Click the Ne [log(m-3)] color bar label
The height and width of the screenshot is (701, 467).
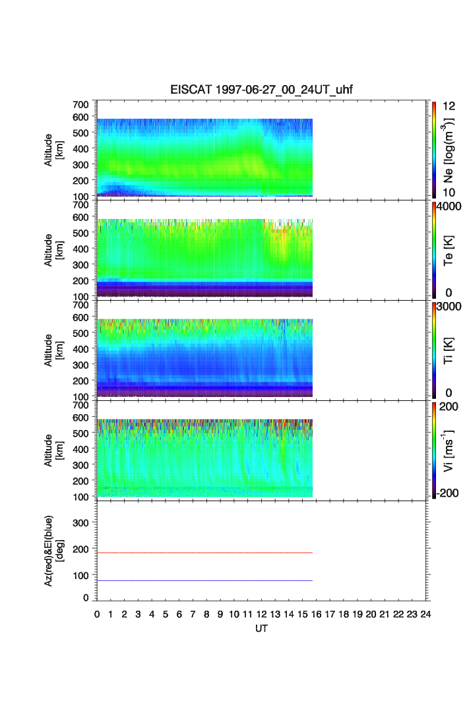tap(449, 150)
